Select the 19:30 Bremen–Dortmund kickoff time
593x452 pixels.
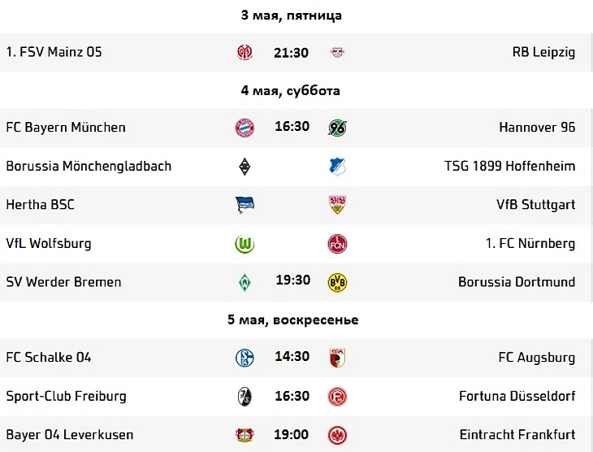(292, 280)
